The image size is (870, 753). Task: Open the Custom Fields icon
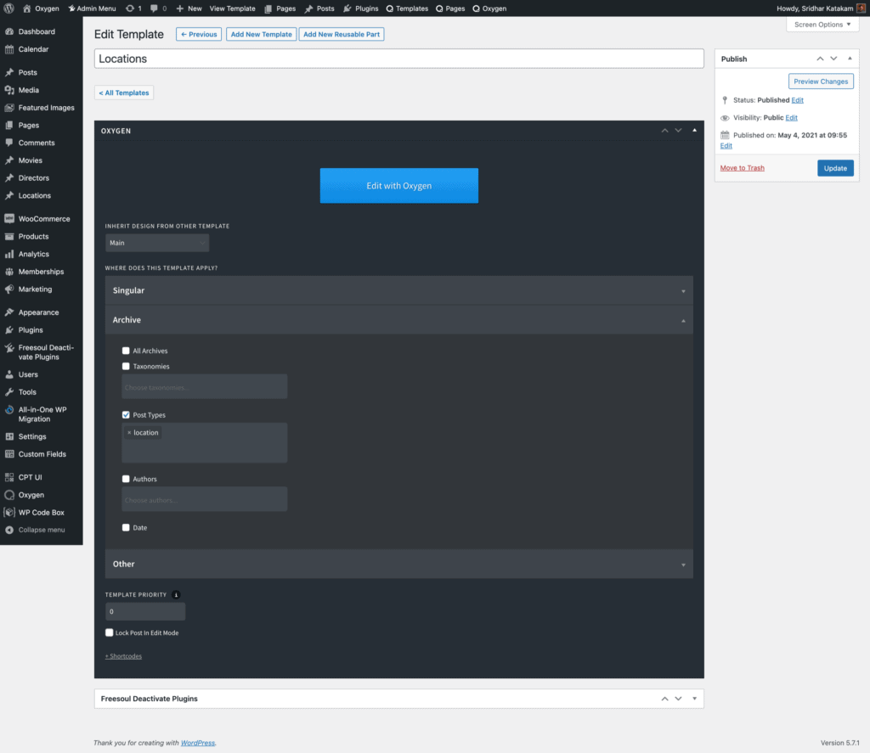click(9, 454)
